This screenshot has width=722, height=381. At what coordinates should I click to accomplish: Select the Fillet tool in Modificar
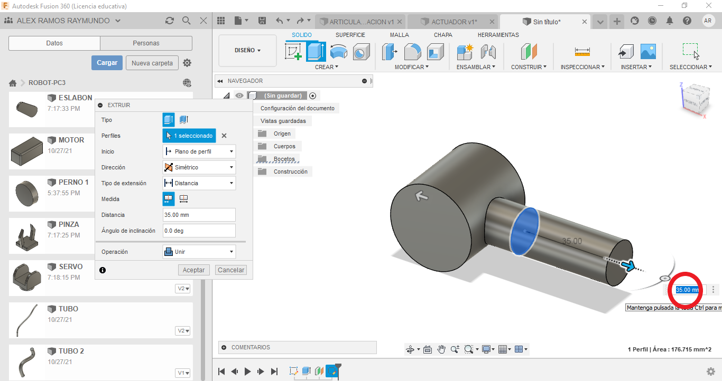click(412, 52)
